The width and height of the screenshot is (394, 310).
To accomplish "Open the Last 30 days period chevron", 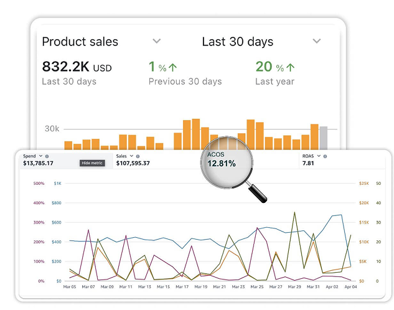I will click(x=317, y=41).
